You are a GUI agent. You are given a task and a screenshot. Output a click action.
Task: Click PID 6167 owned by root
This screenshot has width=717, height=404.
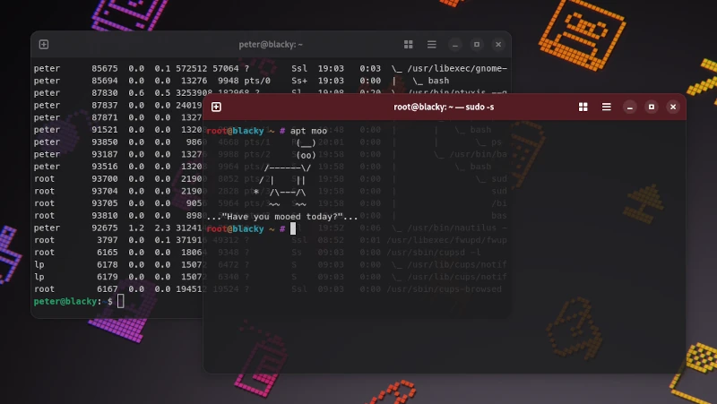coord(107,289)
